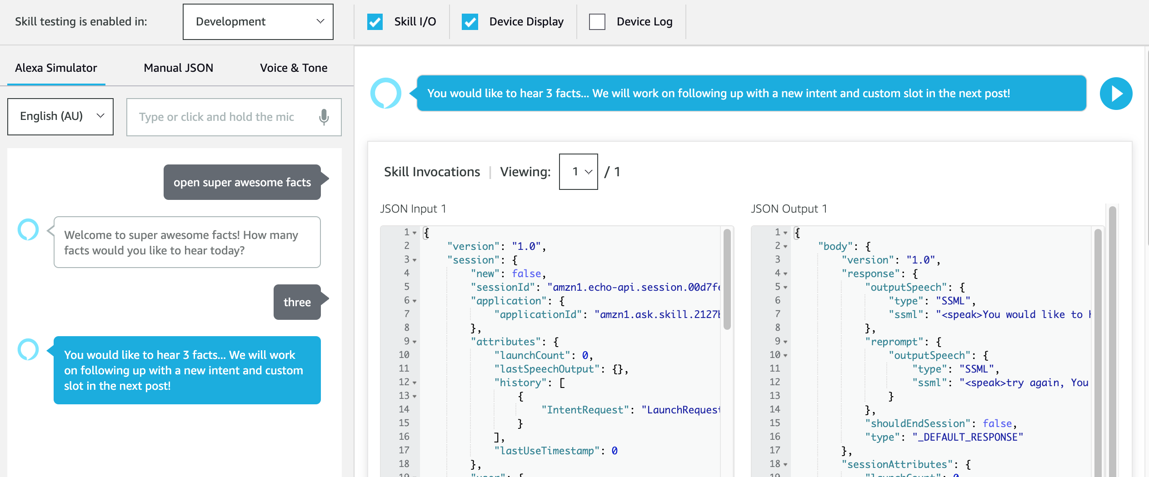Play the Alexa response audio

1116,94
